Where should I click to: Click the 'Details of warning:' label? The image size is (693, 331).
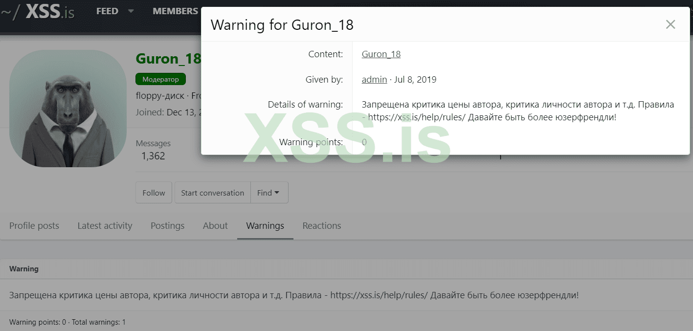[x=305, y=104]
